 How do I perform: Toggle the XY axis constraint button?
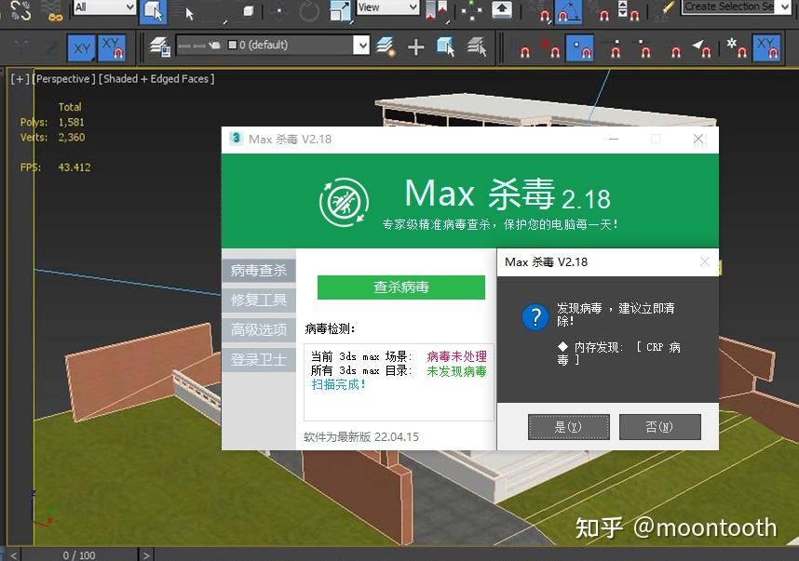click(x=82, y=45)
